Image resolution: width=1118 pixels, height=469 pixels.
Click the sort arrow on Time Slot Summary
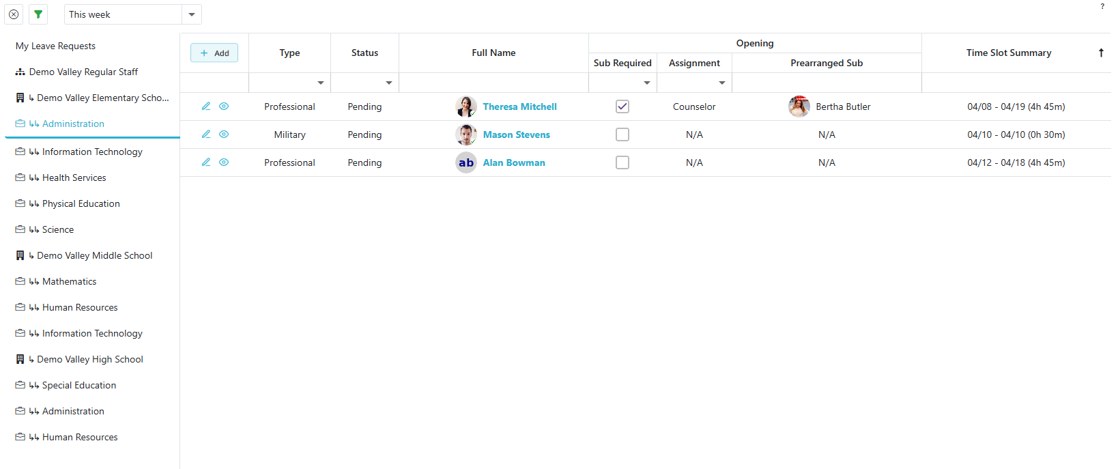(1101, 53)
